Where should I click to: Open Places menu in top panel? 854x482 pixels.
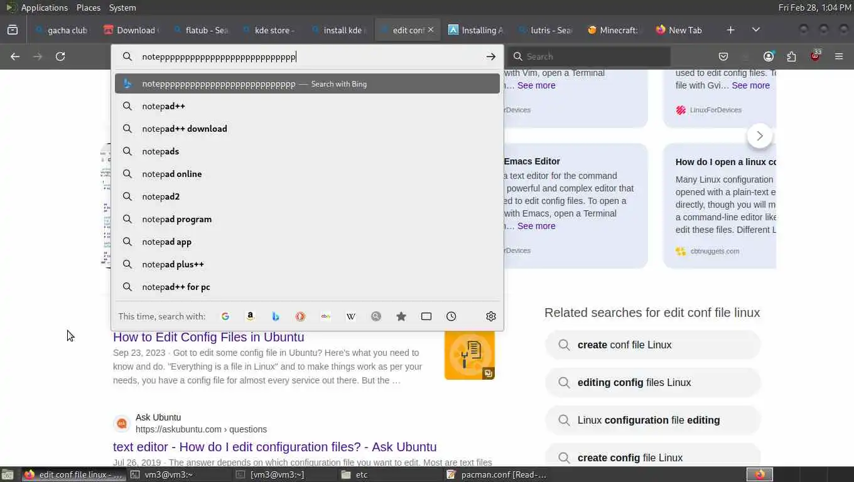tap(89, 8)
